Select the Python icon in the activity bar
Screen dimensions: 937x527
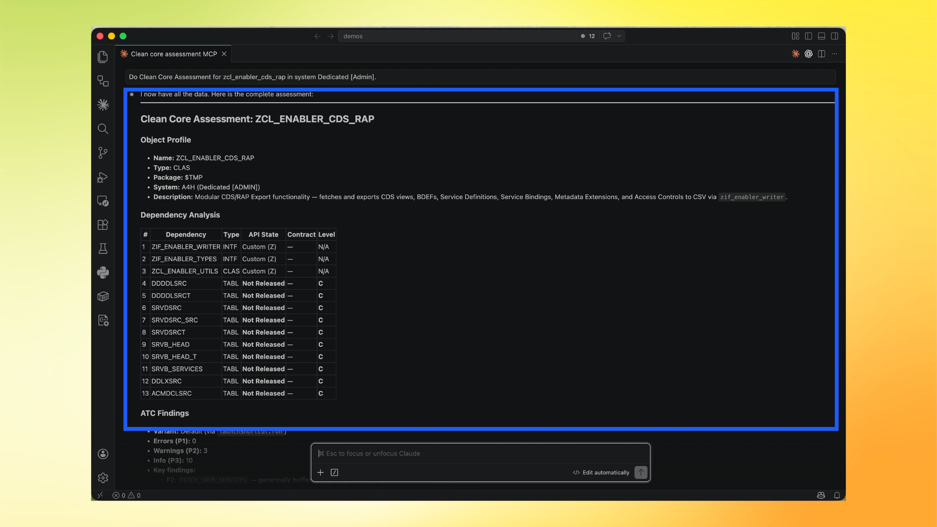point(102,272)
